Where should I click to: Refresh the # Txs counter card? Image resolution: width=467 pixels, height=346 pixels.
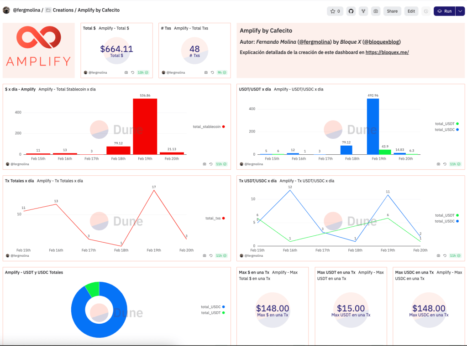click(x=212, y=72)
